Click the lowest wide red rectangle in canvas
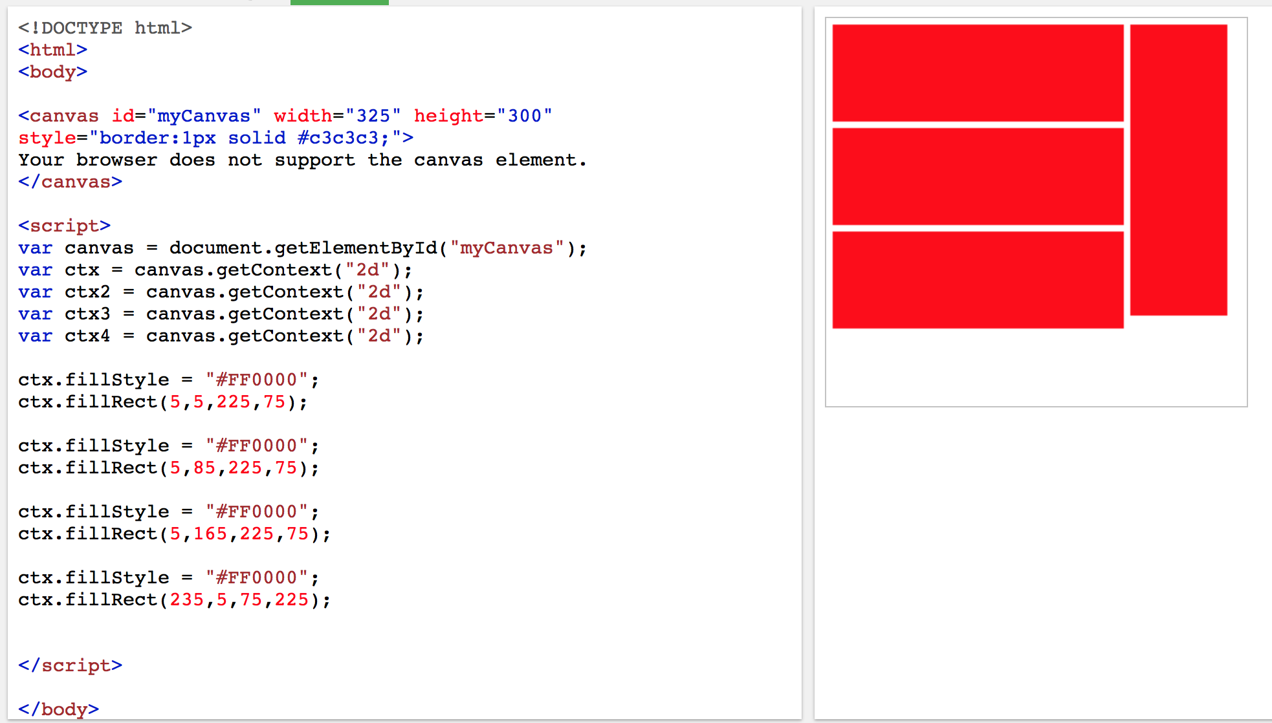Screen dimensions: 1272x723 tap(978, 280)
